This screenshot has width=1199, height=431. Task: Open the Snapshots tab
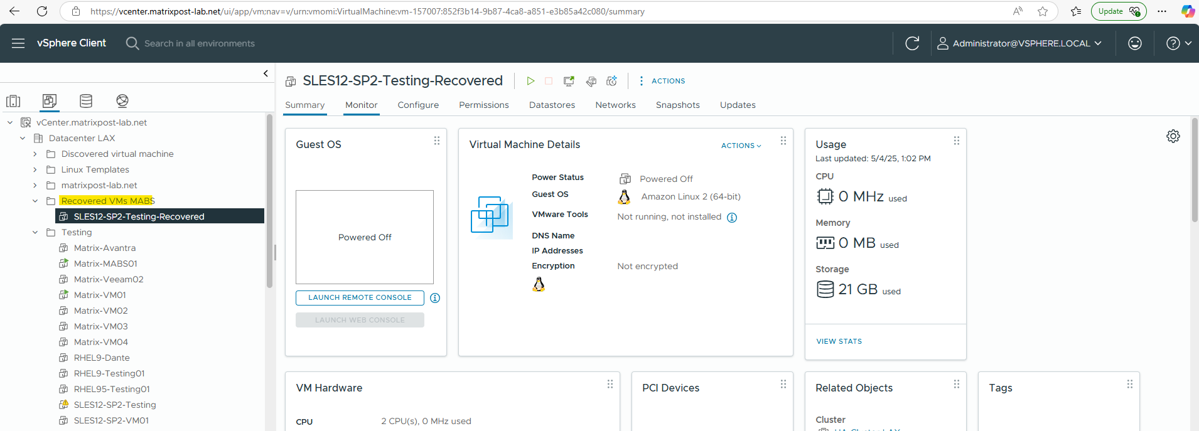(x=678, y=105)
